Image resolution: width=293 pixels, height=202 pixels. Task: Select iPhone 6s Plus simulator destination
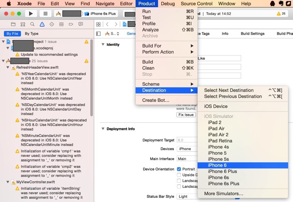(x=243, y=184)
